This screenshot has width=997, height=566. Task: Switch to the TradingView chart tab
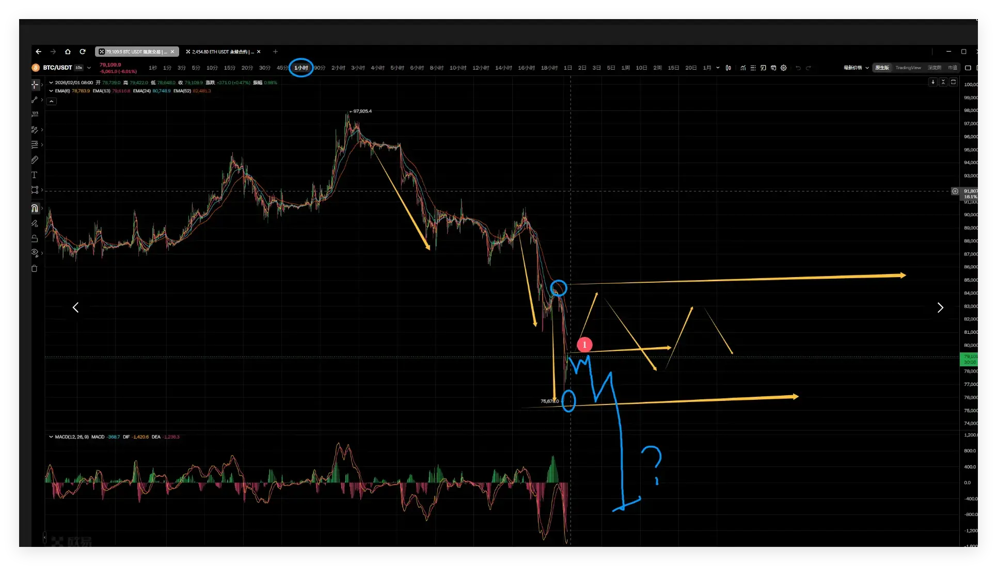[x=908, y=68]
